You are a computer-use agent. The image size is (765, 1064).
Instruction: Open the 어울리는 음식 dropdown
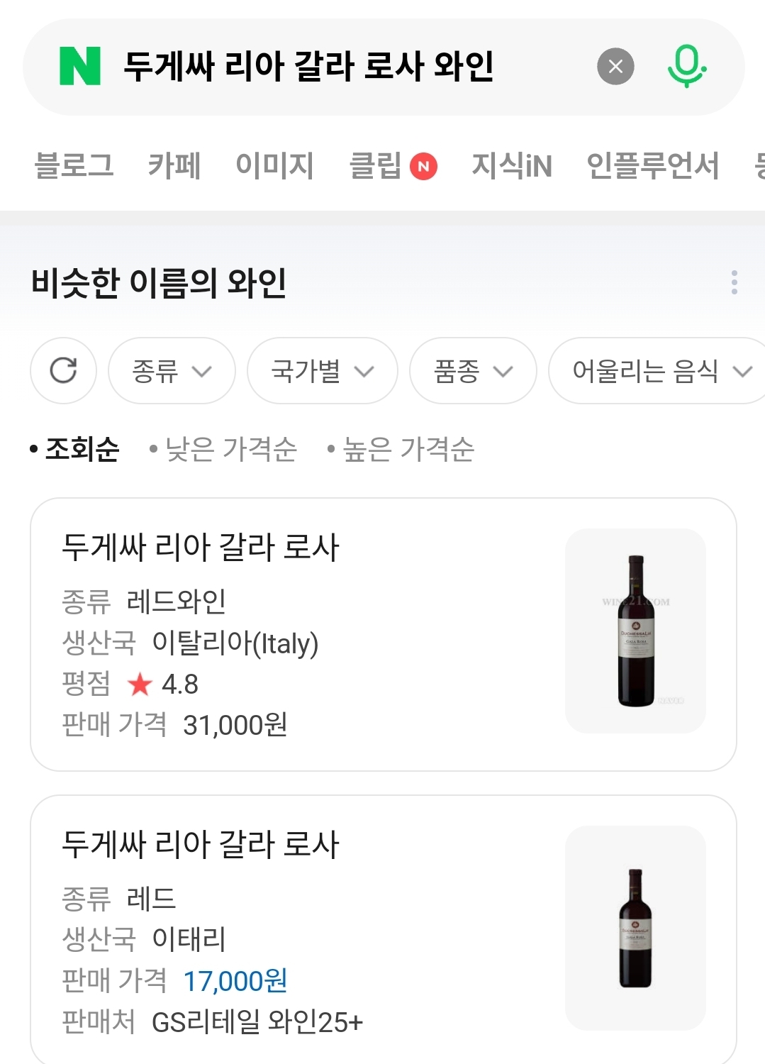659,370
